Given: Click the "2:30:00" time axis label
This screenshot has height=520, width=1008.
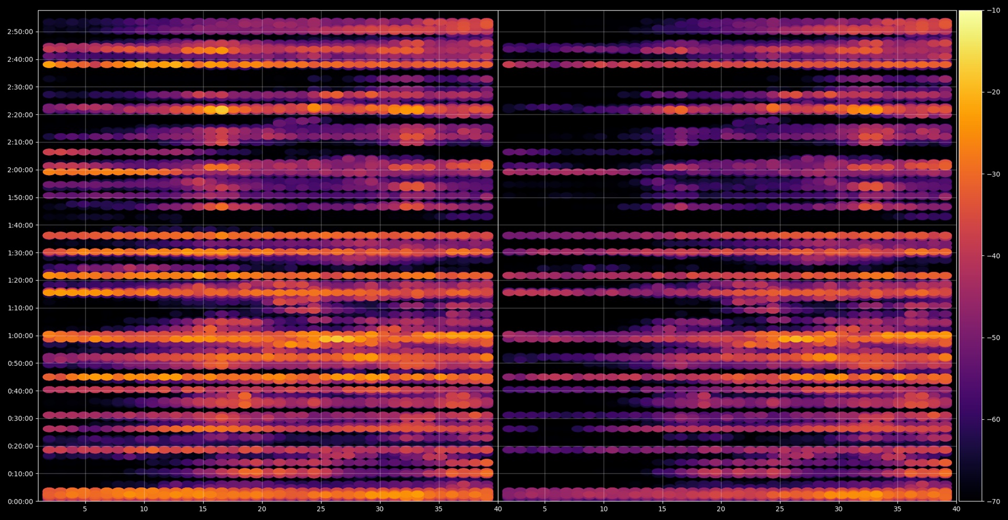Looking at the screenshot, I should coord(20,87).
